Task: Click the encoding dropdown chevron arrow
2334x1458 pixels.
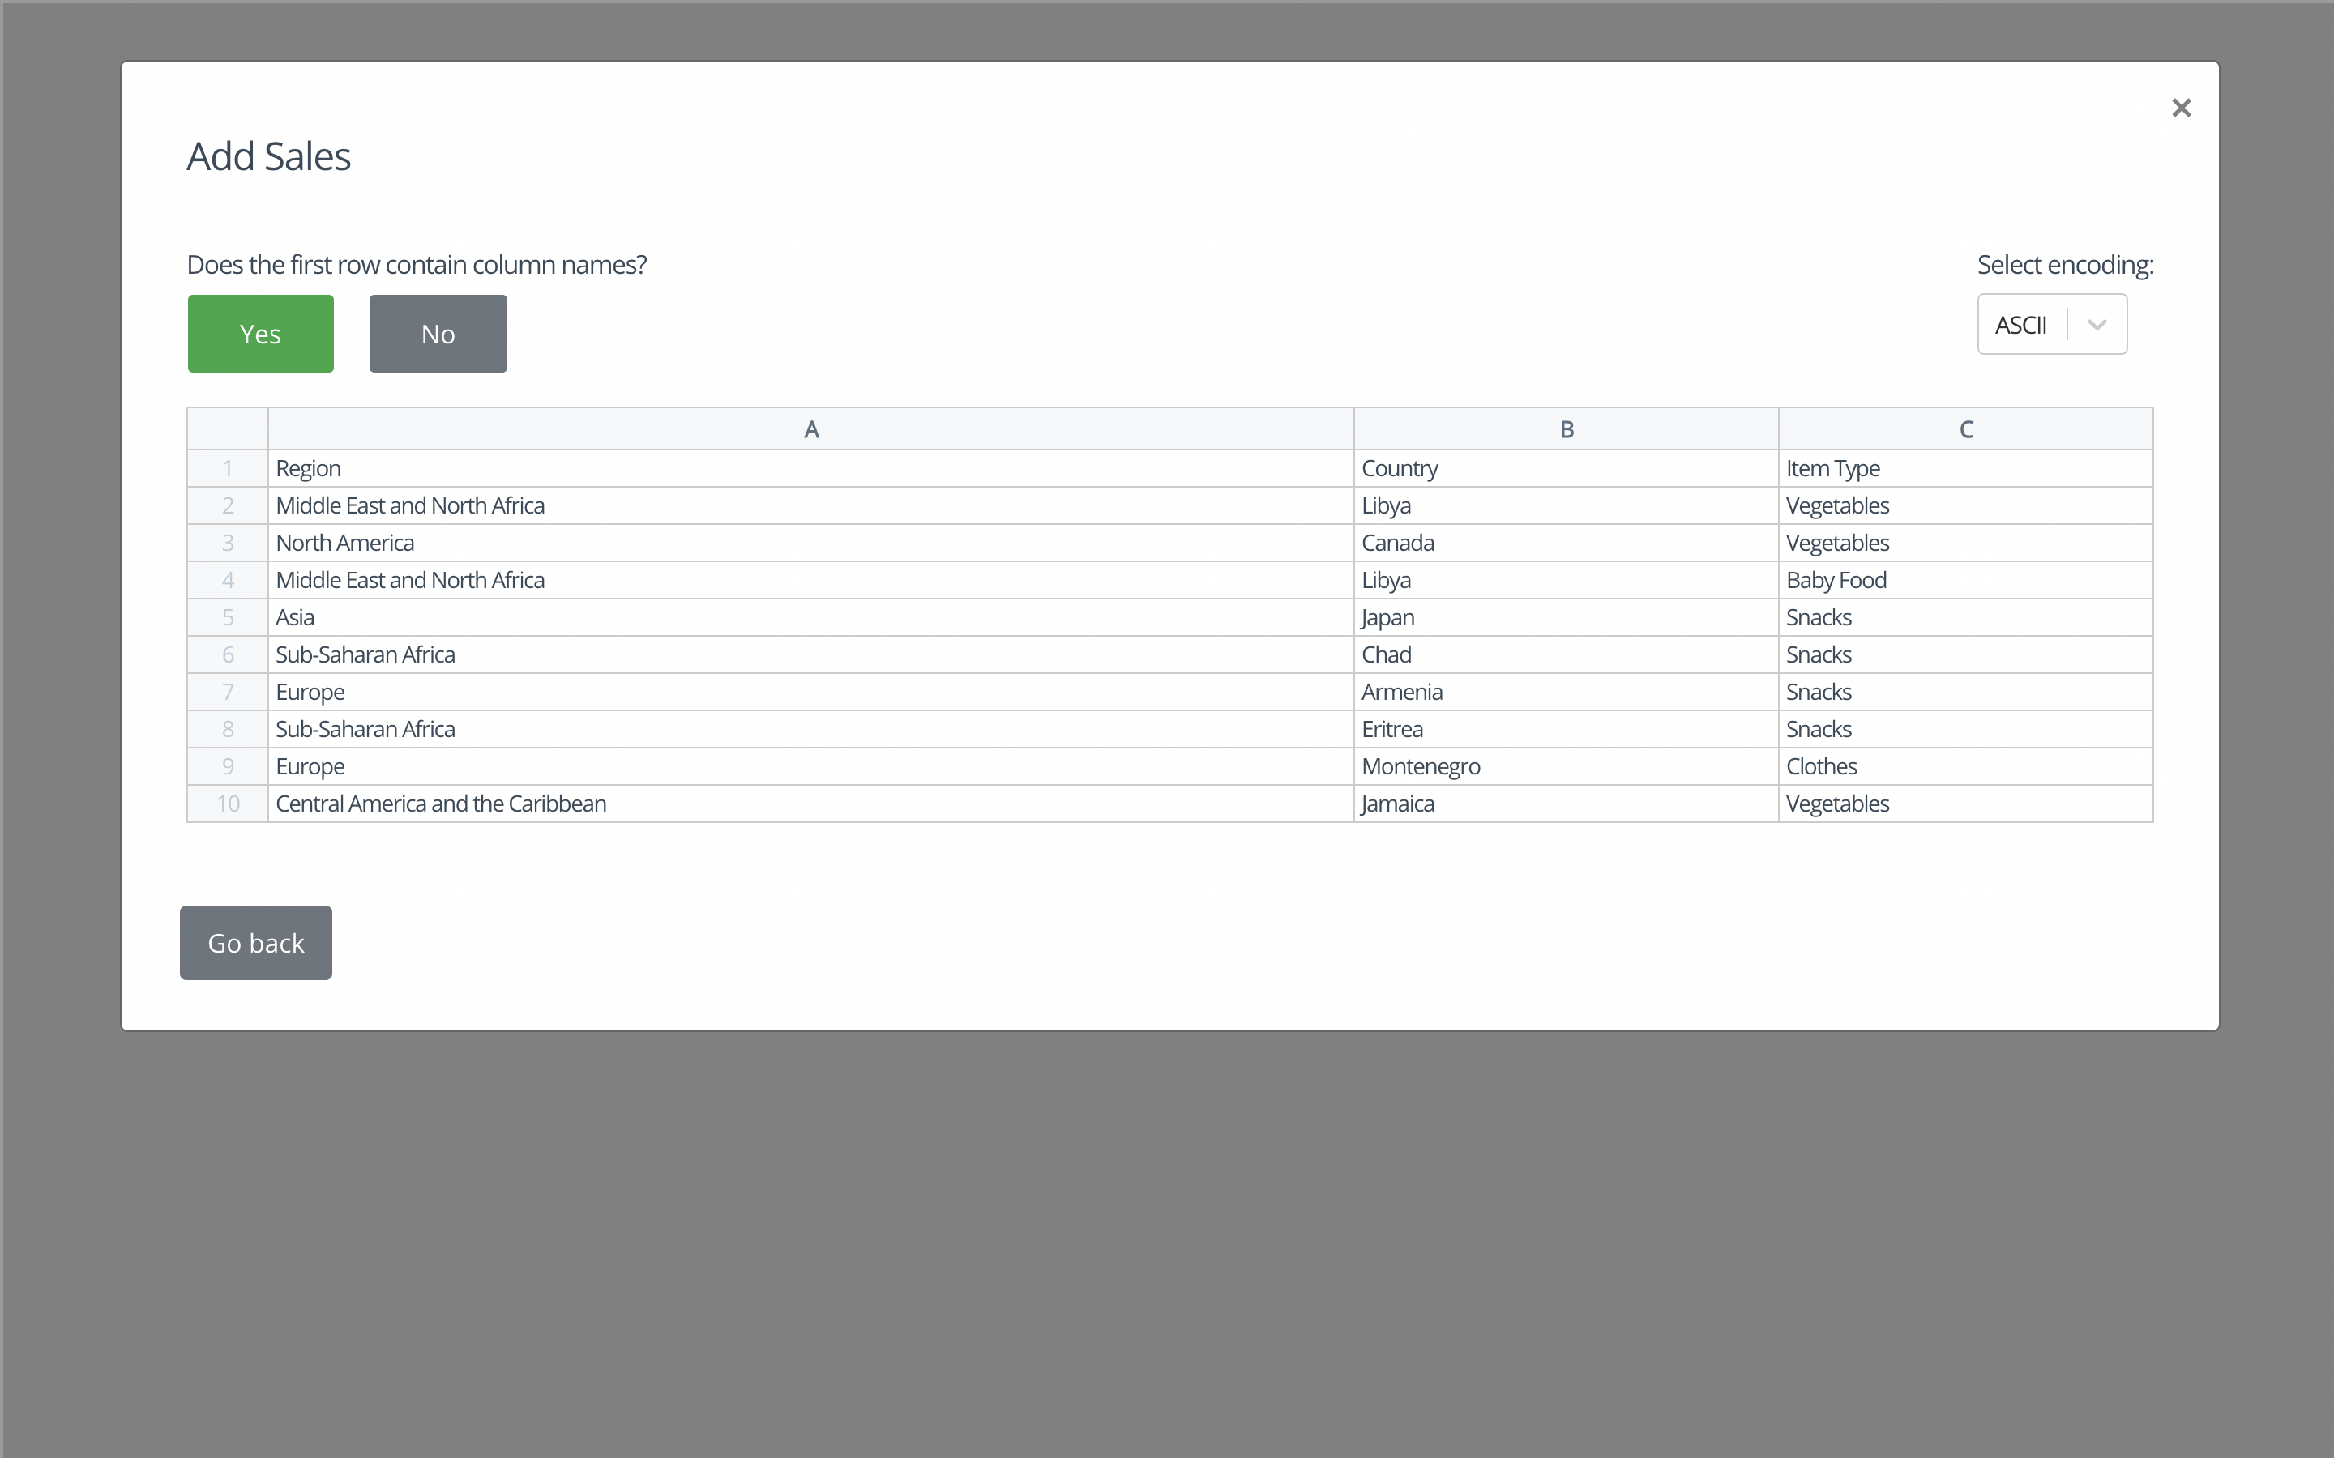Action: (x=2097, y=325)
